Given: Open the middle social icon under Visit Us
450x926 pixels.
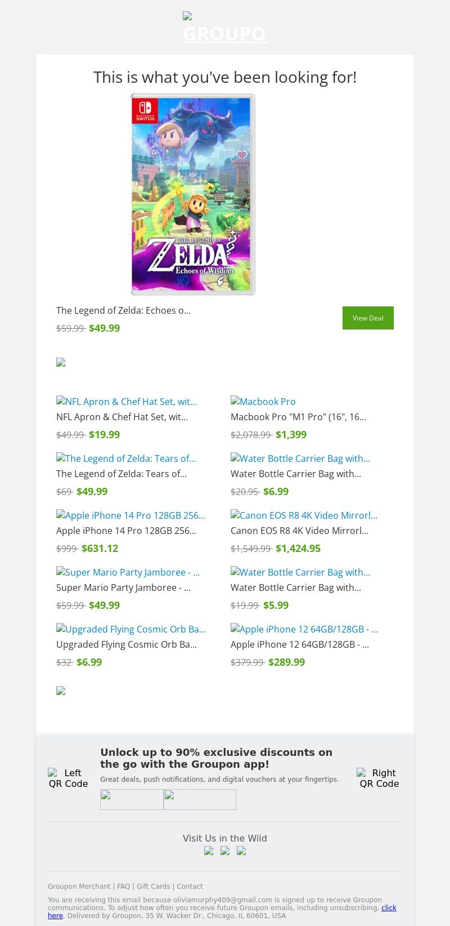Looking at the screenshot, I should (x=225, y=851).
